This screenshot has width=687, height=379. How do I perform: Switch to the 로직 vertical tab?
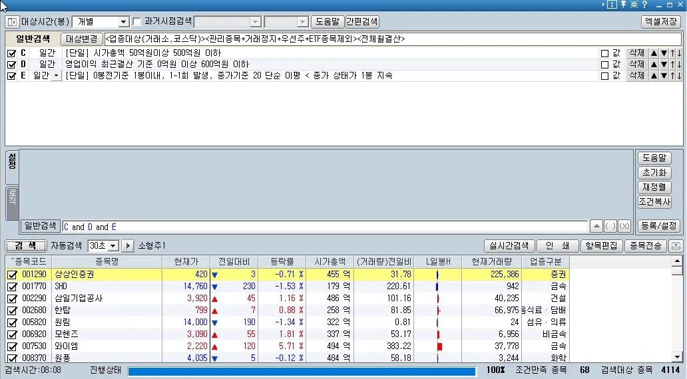pos(12,202)
